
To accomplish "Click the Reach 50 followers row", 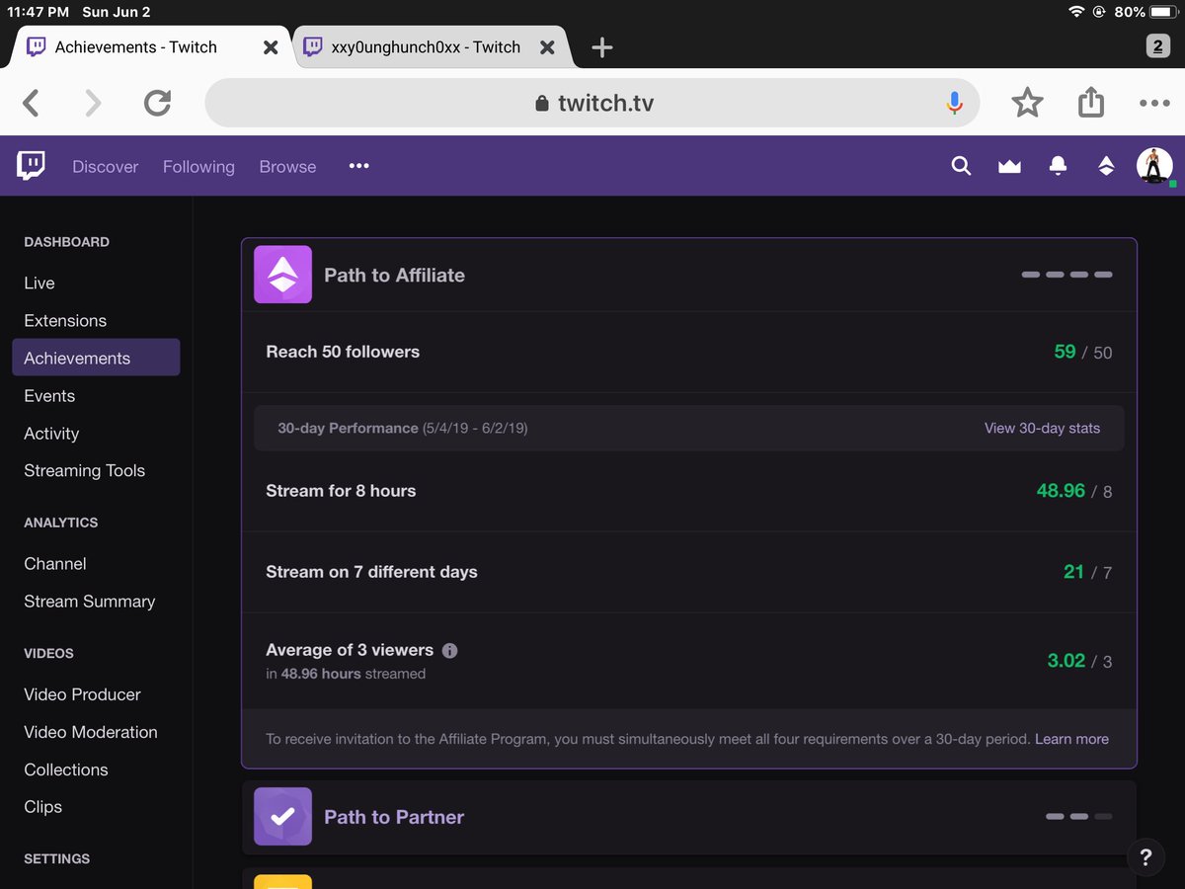I will 689,352.
